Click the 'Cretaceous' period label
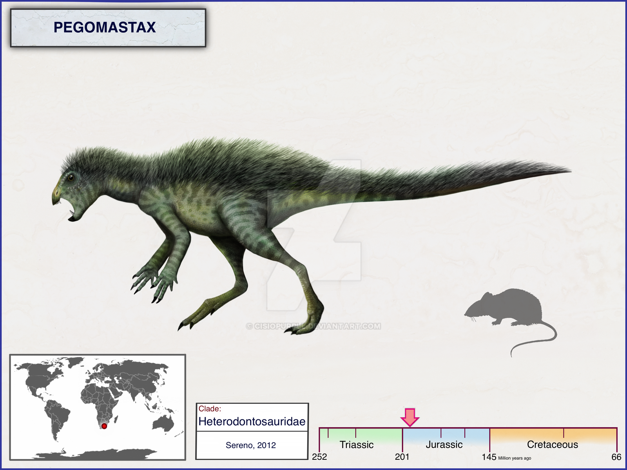The image size is (627, 470). tap(553, 445)
